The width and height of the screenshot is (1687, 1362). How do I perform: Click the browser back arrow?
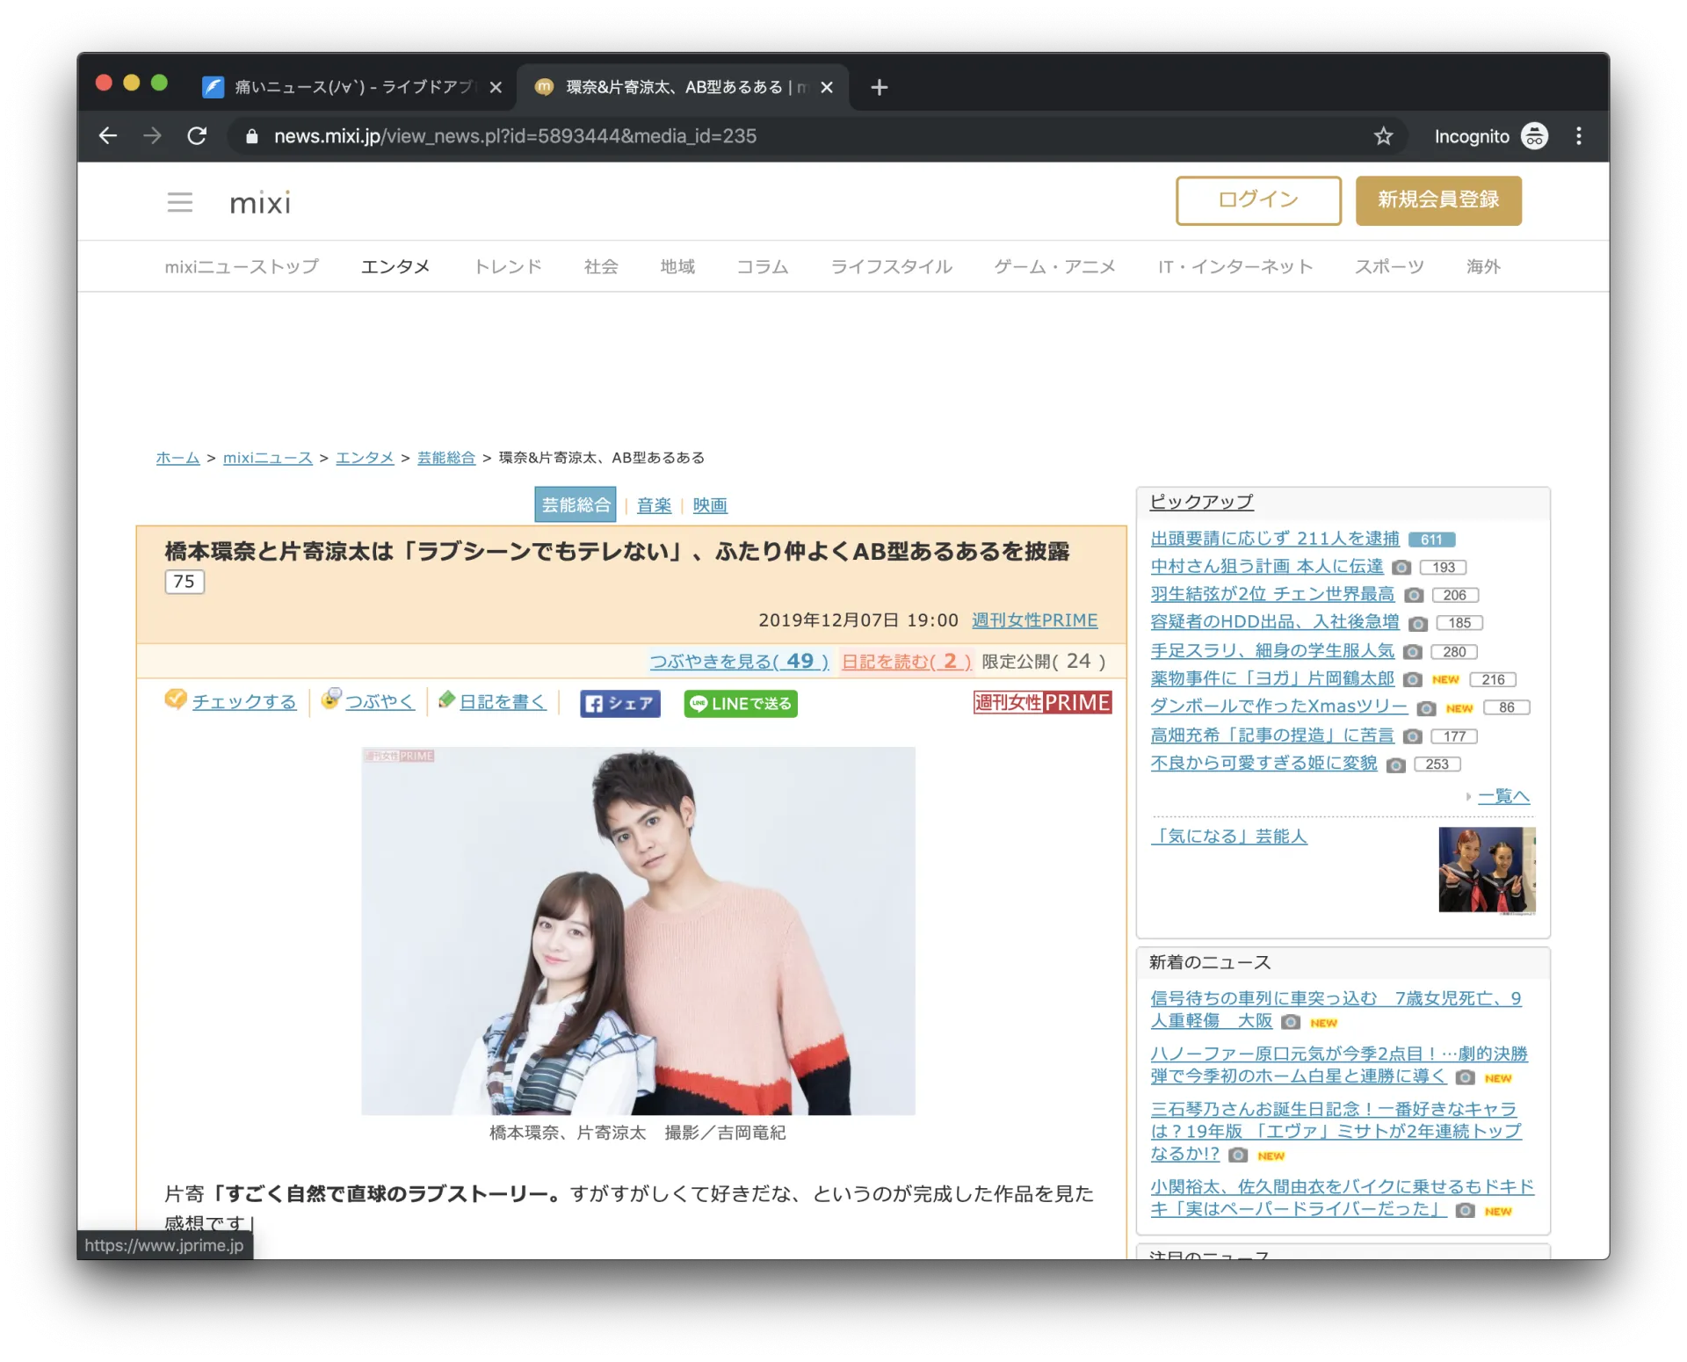click(x=108, y=136)
